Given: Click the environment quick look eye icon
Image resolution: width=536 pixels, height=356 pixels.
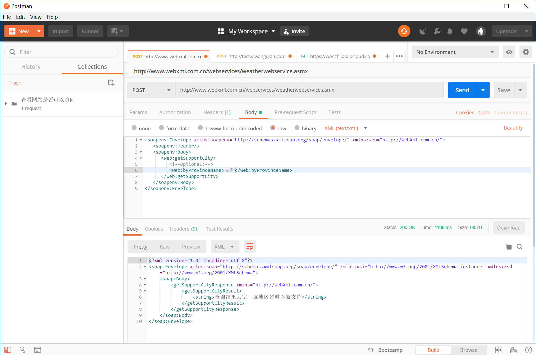Looking at the screenshot, I should click(509, 52).
